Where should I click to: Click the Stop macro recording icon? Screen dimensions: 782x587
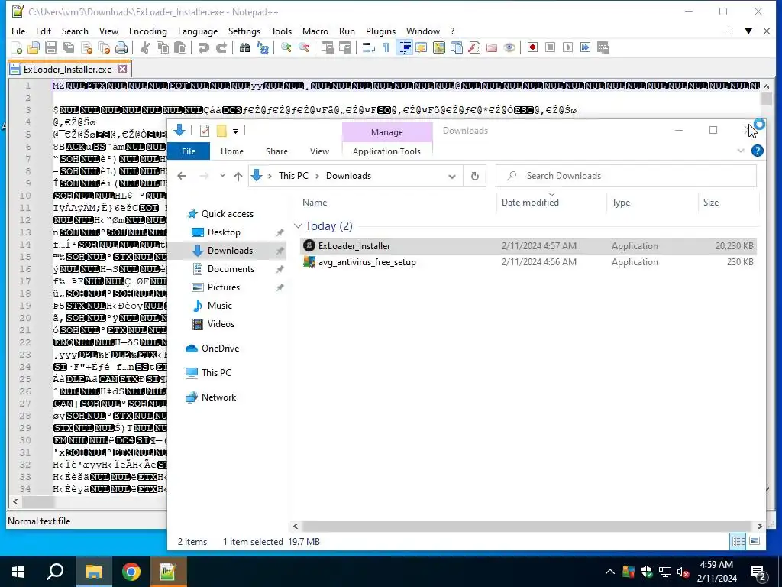[550, 48]
